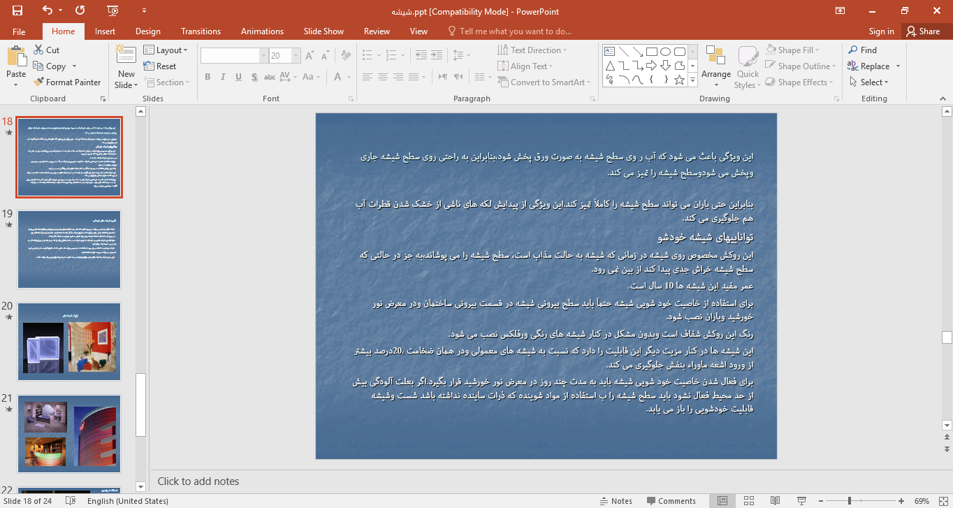
Task: Open the View tab
Action: 419,31
